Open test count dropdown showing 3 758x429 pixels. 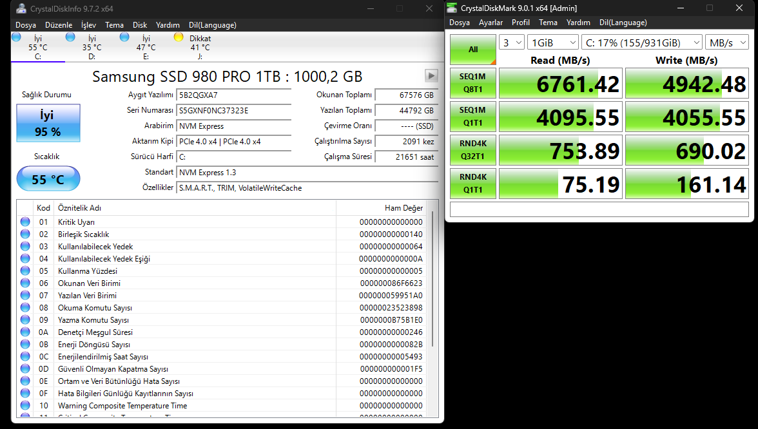tap(512, 43)
